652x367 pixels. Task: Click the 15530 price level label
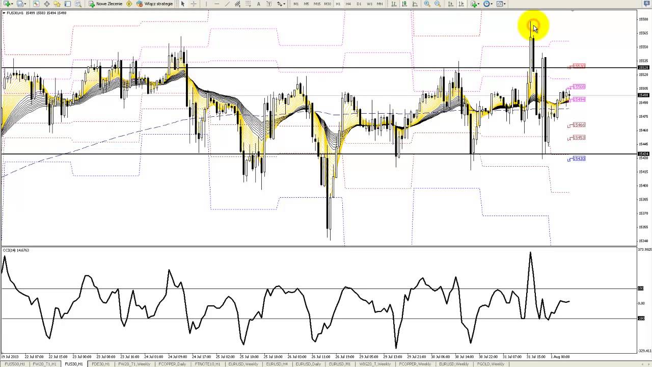[x=579, y=66]
